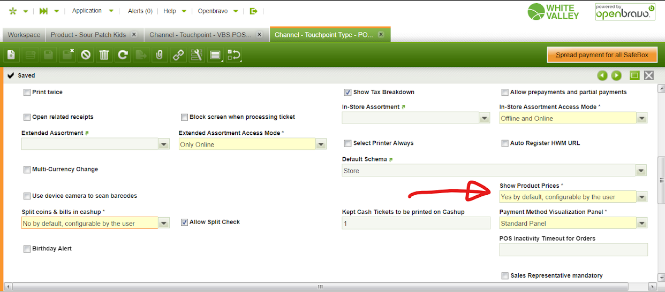This screenshot has width=665, height=292.
Task: Expand the Application menu arrow
Action: point(111,11)
